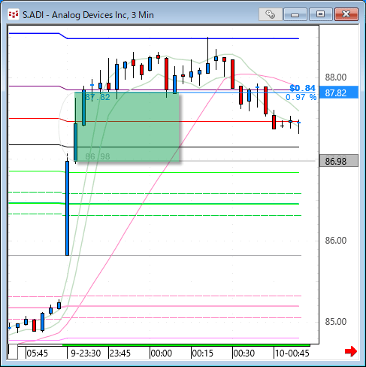Click the 87.82 label inside green box
Image resolution: width=366 pixels, height=367 pixels.
pyautogui.click(x=98, y=97)
